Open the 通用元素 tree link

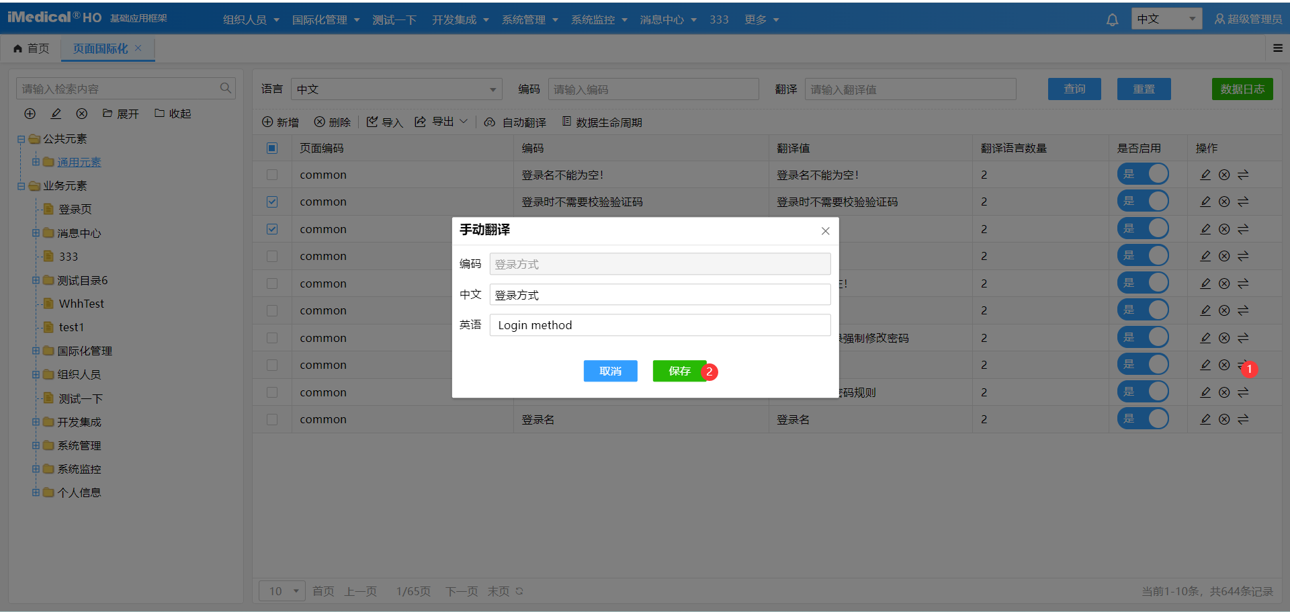[79, 163]
